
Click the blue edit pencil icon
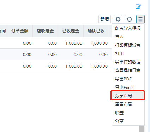click(138, 6)
